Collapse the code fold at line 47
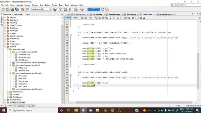Image resolution: width=201 pixels, height=113 pixels. coord(70,75)
